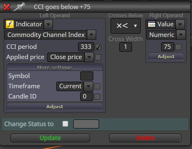192x149 pixels.
Task: Open the Commodity Channel Index dropdown
Action: pyautogui.click(x=91, y=35)
